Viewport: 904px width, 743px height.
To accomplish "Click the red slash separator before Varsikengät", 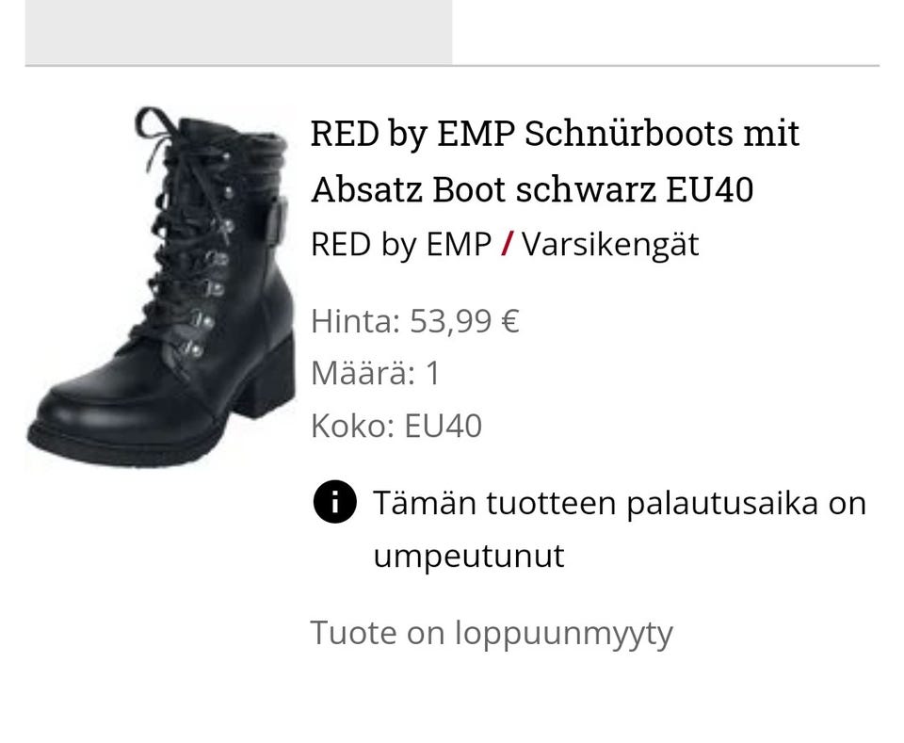I will [507, 244].
